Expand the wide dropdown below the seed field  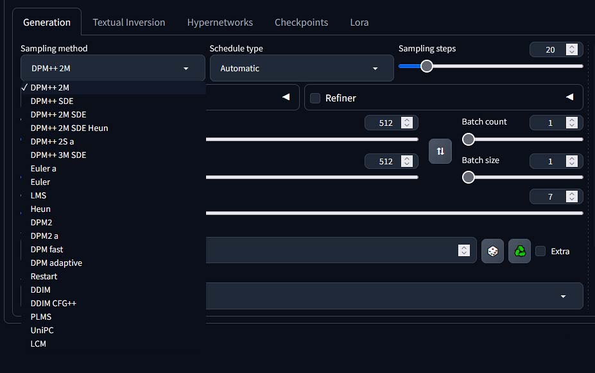(395, 296)
